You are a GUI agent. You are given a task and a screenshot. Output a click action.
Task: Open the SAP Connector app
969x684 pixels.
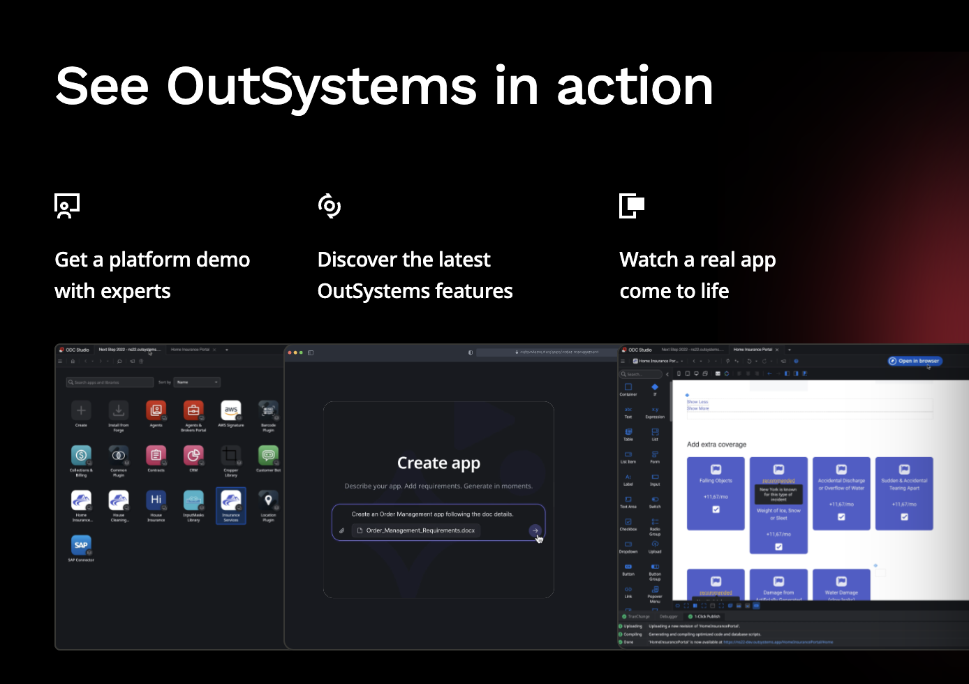[81, 545]
